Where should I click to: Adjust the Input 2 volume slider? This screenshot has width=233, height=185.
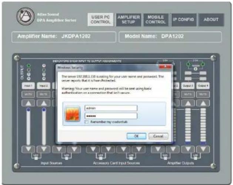44,126
